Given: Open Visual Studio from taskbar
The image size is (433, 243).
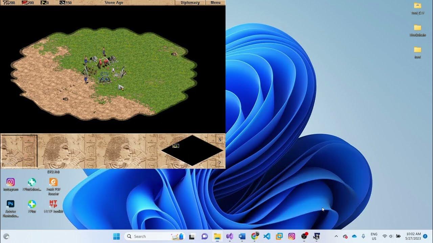Looking at the screenshot, I should click(x=229, y=236).
